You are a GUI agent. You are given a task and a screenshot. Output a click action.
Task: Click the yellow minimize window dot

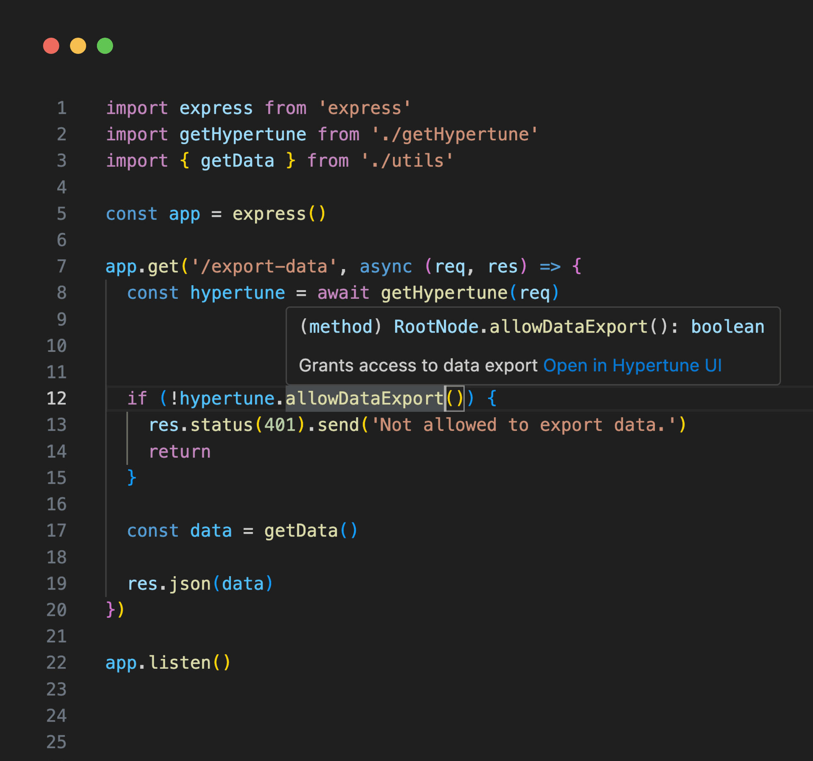click(x=78, y=46)
